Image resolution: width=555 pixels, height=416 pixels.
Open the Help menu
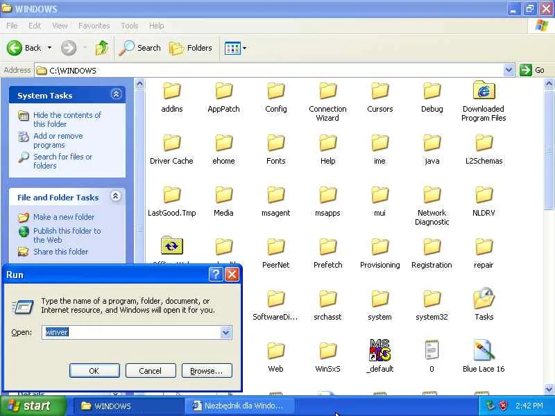pyautogui.click(x=157, y=26)
